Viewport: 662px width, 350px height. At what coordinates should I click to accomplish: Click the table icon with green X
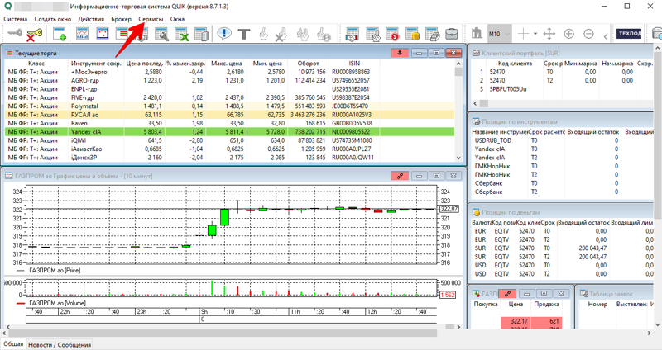182,34
